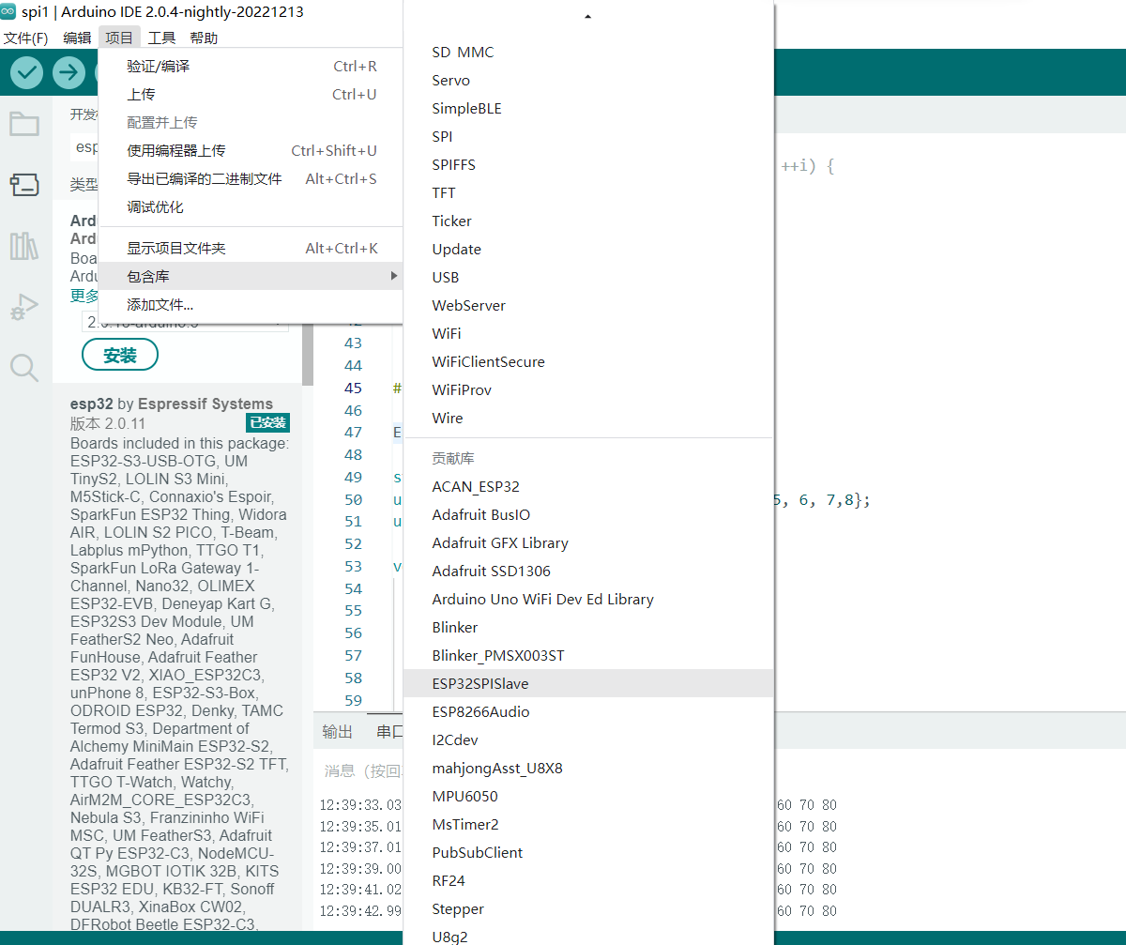Open the 帮助 menu
This screenshot has height=945, width=1126.
204,38
